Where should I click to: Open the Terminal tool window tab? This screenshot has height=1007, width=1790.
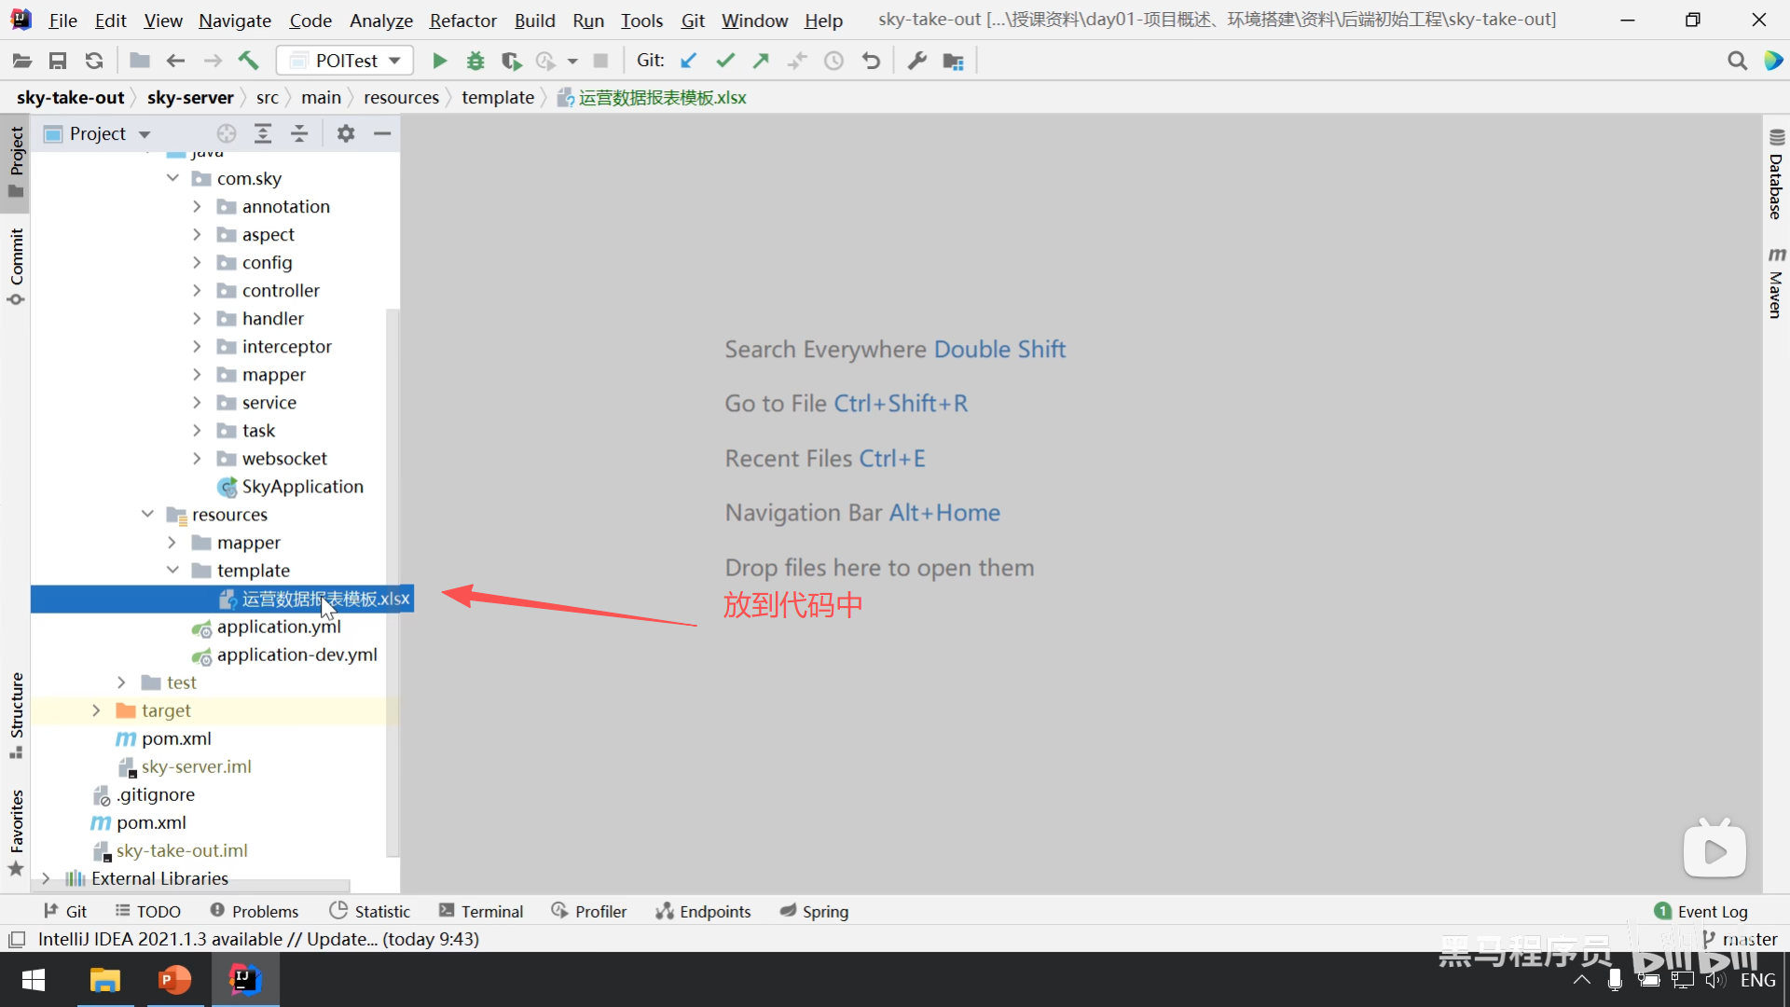pos(481,911)
